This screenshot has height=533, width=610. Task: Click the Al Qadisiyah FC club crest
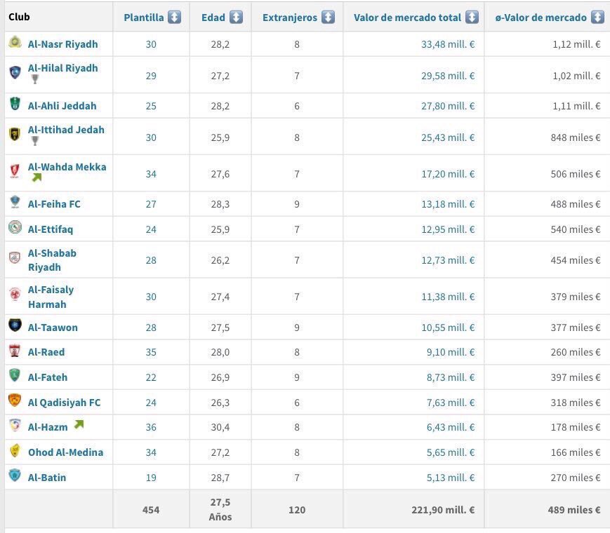(15, 400)
